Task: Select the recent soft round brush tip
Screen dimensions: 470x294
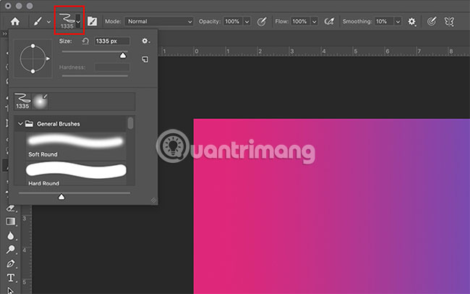Action: [x=40, y=101]
